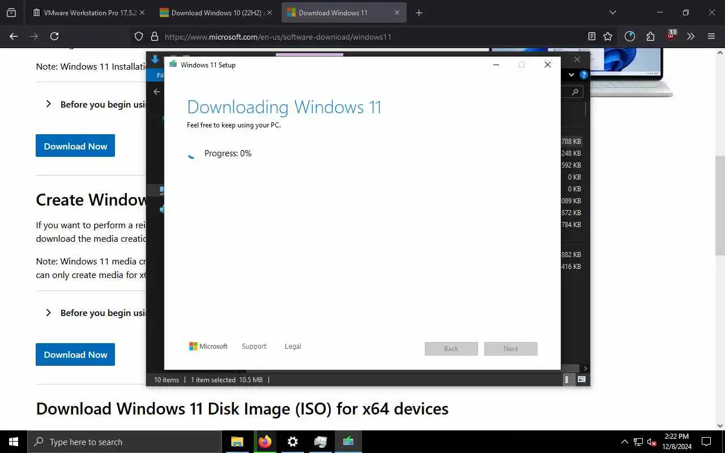Click the network tray icon
725x453 pixels.
coord(638,442)
